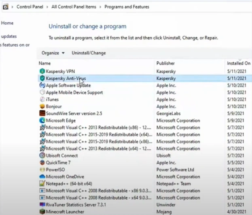This screenshot has height=215, width=252.
Task: Click the PowerISO disc icon
Action: click(42, 170)
